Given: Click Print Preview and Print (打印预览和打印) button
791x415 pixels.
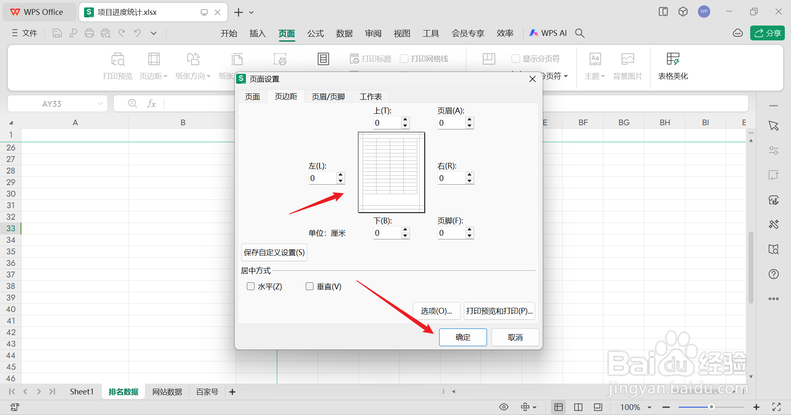Looking at the screenshot, I should click(500, 311).
